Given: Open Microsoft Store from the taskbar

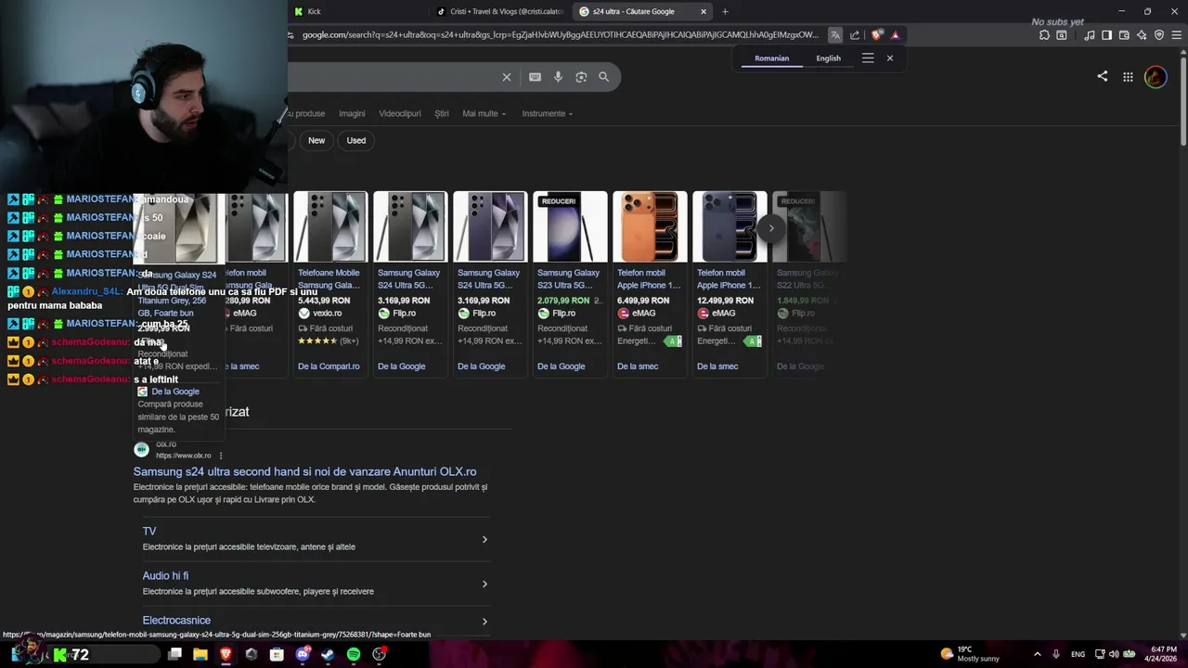Looking at the screenshot, I should [x=277, y=654].
